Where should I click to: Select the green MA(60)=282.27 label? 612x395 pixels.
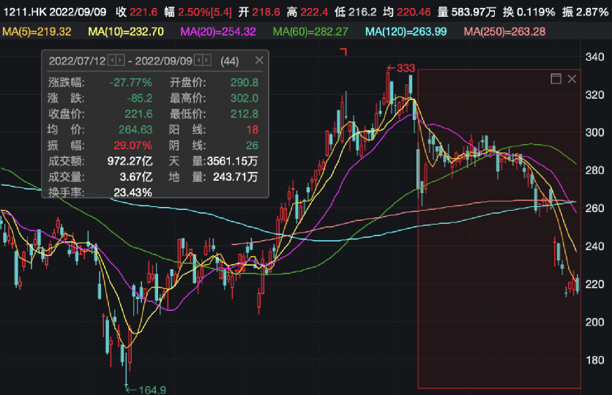click(310, 31)
